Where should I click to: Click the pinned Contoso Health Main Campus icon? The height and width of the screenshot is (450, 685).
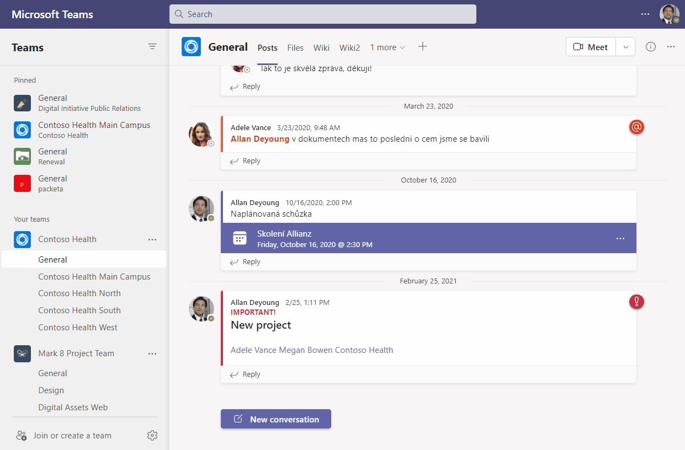pos(22,130)
